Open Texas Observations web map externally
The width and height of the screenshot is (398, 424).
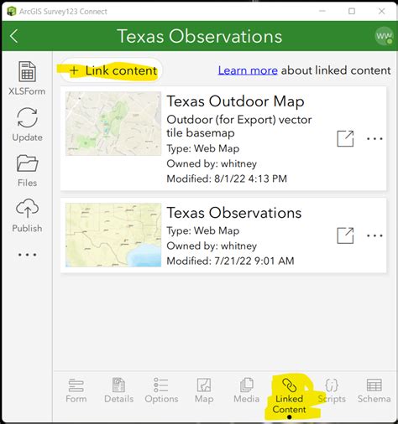click(345, 235)
